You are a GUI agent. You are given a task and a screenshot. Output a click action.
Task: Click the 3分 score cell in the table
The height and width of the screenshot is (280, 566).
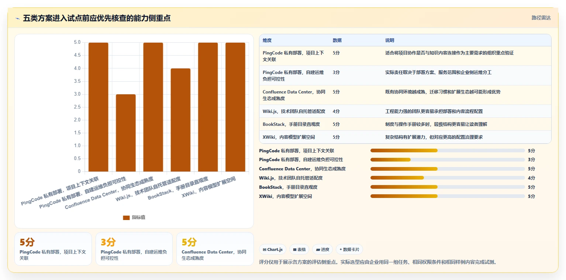pos(336,72)
